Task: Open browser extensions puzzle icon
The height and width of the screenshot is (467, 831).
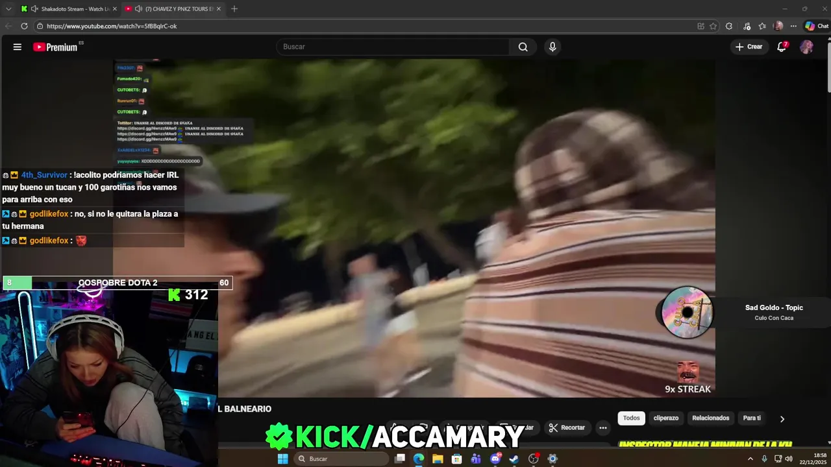Action: click(729, 26)
